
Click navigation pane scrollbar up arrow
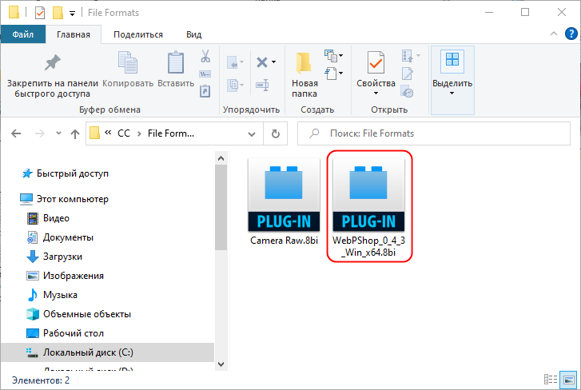coord(221,158)
